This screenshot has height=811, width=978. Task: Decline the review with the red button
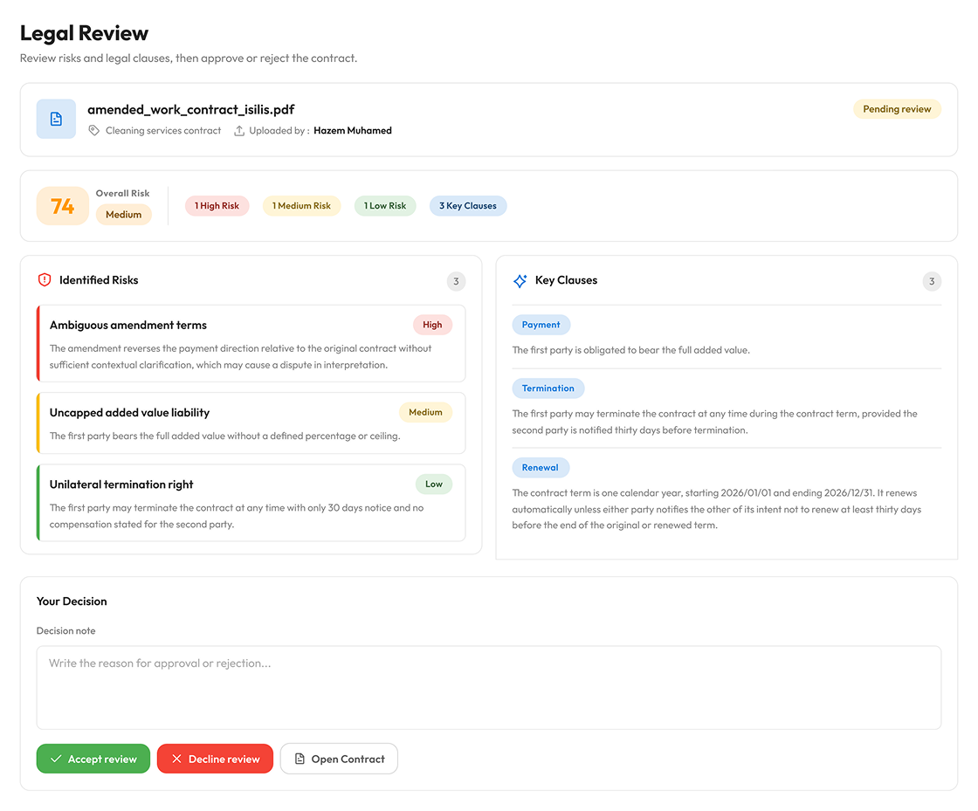tap(215, 759)
